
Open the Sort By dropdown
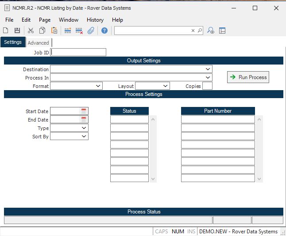click(x=84, y=137)
